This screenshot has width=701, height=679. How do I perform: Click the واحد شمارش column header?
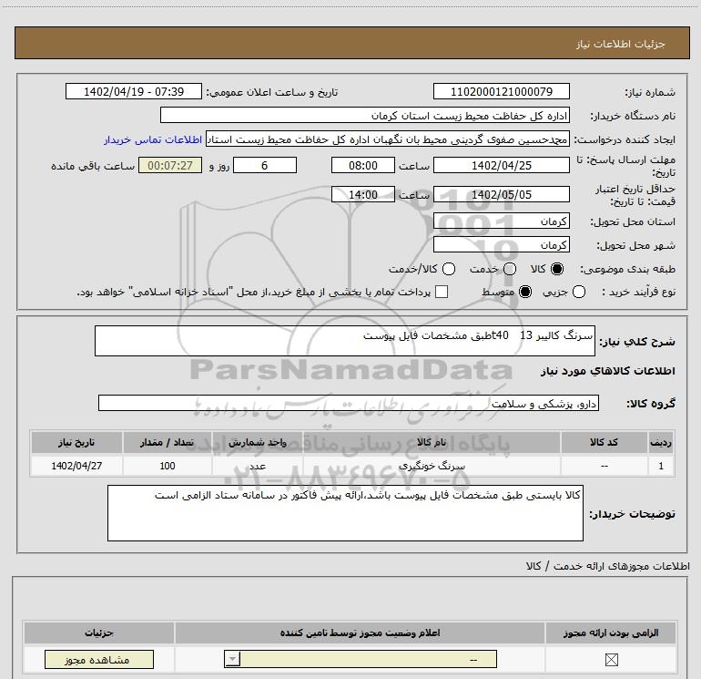point(258,442)
